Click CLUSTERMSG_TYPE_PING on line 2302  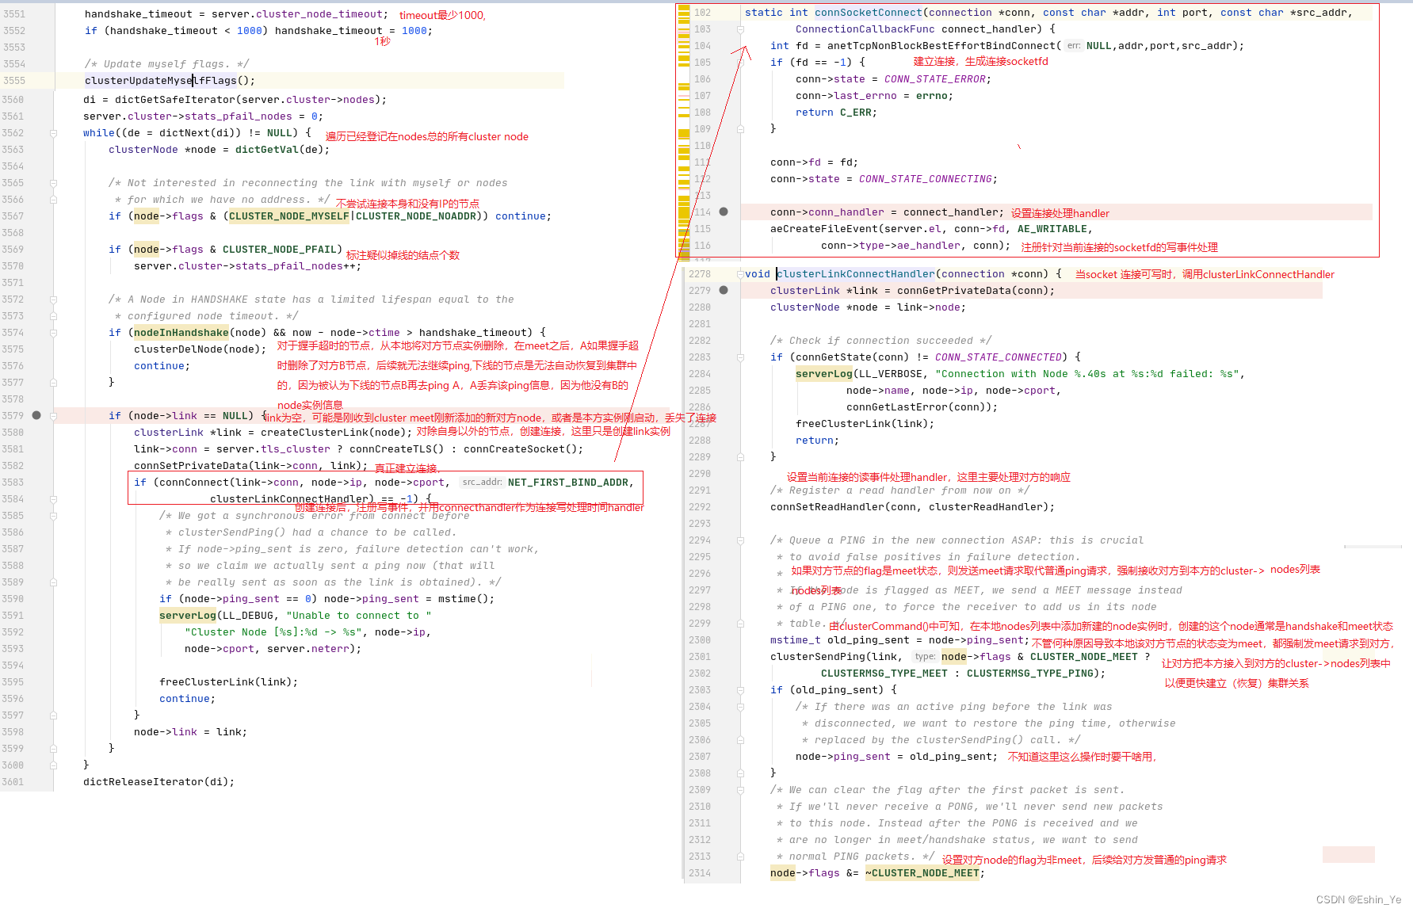coord(1030,674)
